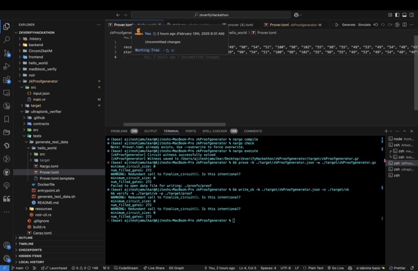Open notifications bell in status bar
This screenshot has height=271, width=418.
[x=412, y=268]
